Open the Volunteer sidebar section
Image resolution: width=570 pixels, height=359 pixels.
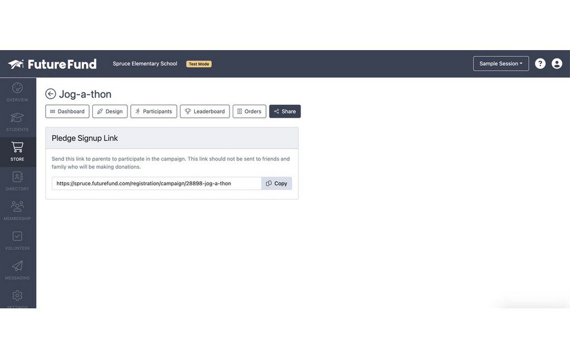pos(17,241)
